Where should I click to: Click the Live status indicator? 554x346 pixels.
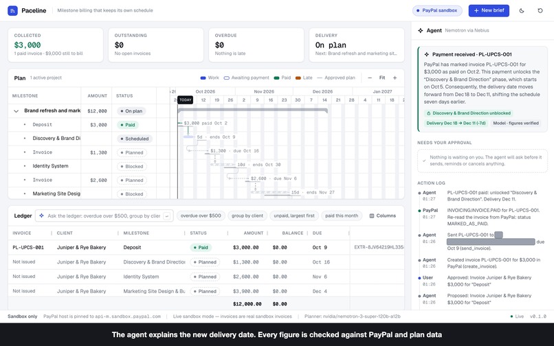point(517,316)
